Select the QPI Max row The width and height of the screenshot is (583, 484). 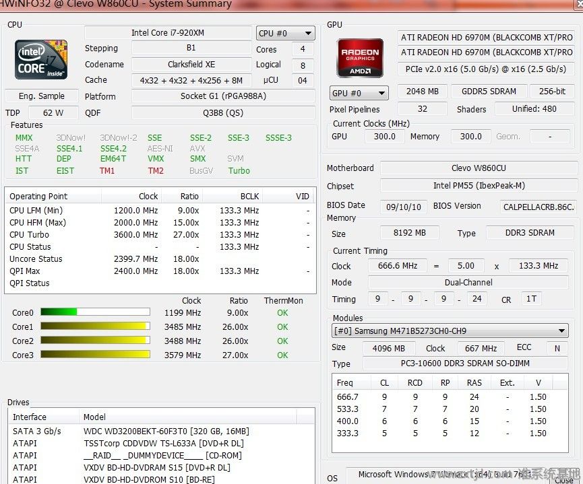(x=160, y=271)
